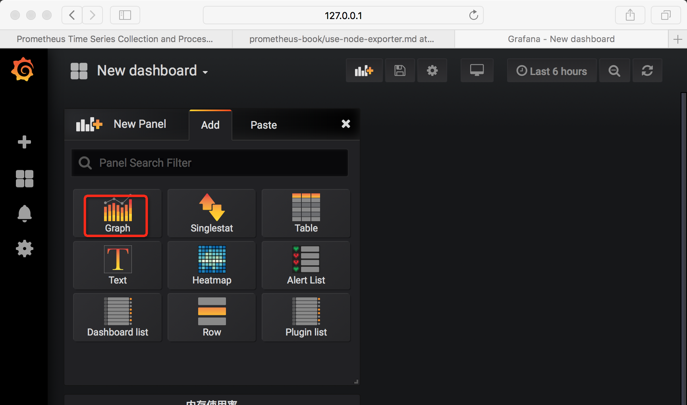This screenshot has height=405, width=687.
Task: Select the Row panel type
Action: click(x=212, y=317)
